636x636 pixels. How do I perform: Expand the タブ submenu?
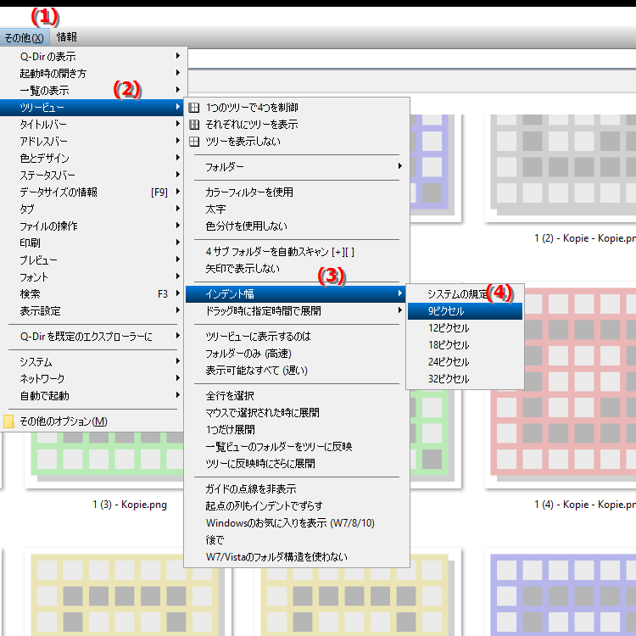click(x=92, y=209)
